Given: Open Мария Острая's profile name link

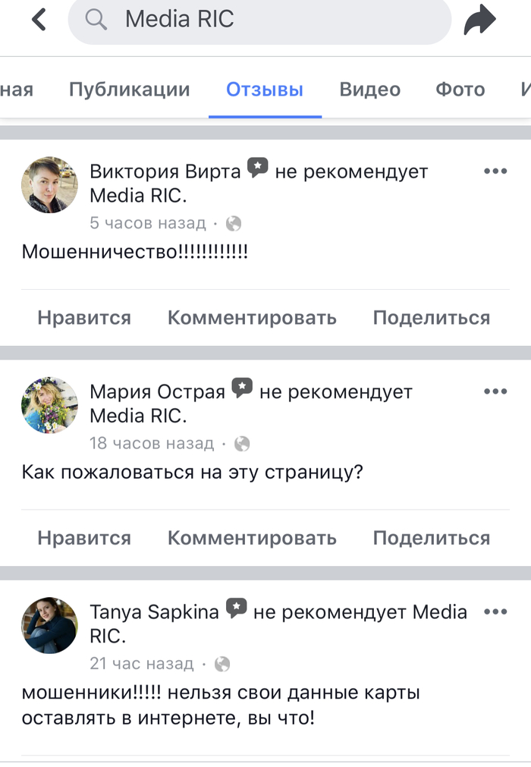Looking at the screenshot, I should coord(157,392).
